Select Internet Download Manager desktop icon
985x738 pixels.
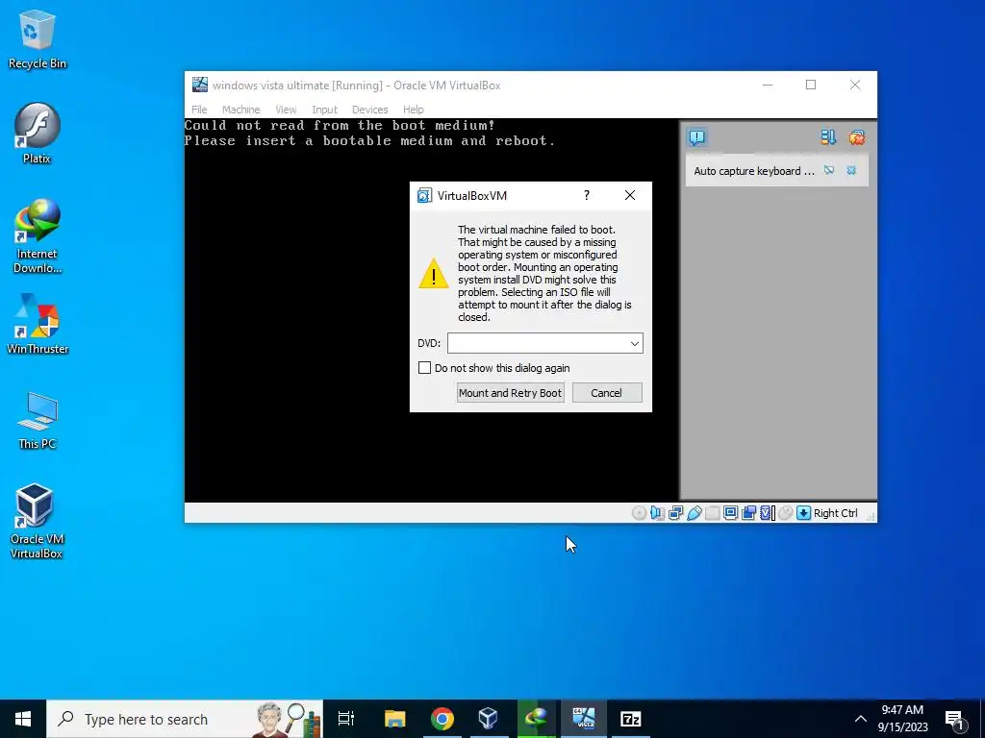pos(38,236)
